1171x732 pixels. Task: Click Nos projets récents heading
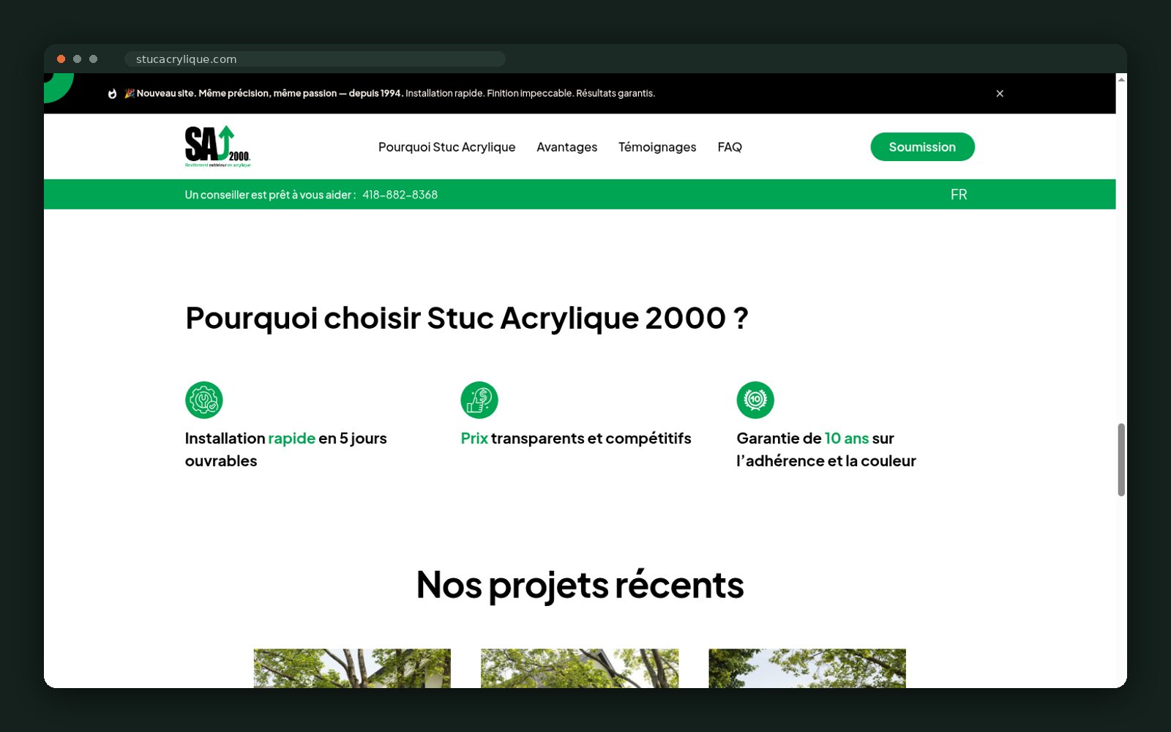click(580, 586)
